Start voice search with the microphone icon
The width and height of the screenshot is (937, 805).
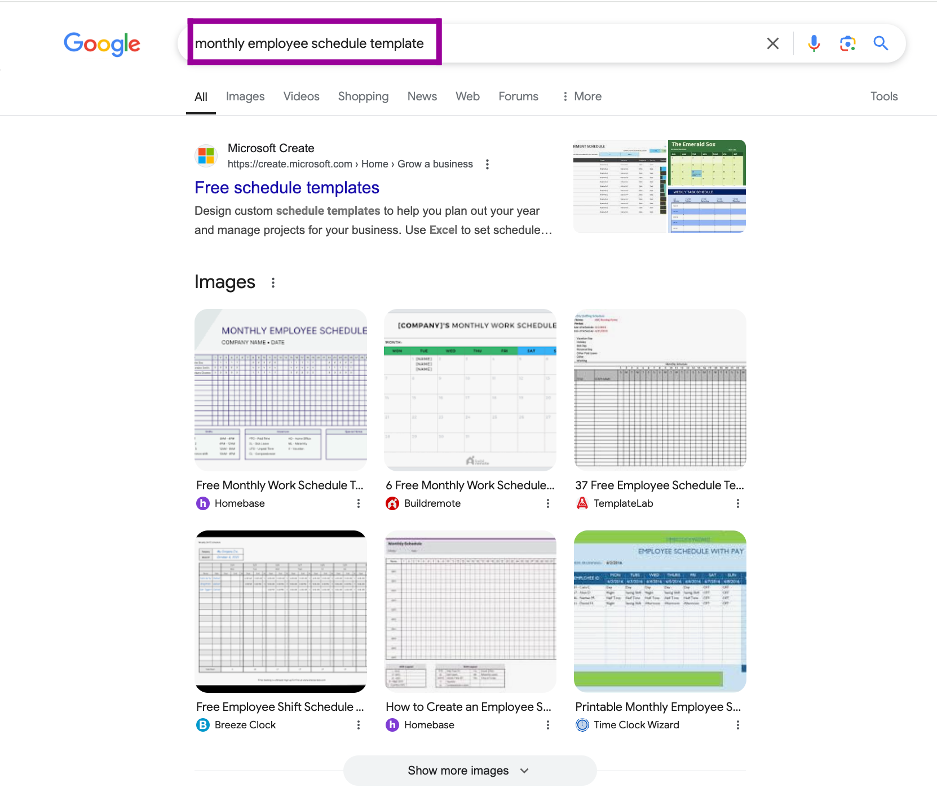(814, 43)
